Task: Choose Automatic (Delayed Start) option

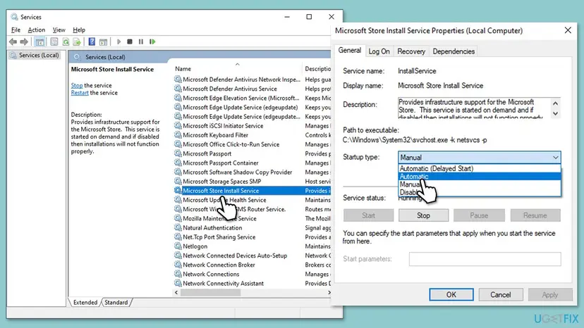Action: click(479, 168)
